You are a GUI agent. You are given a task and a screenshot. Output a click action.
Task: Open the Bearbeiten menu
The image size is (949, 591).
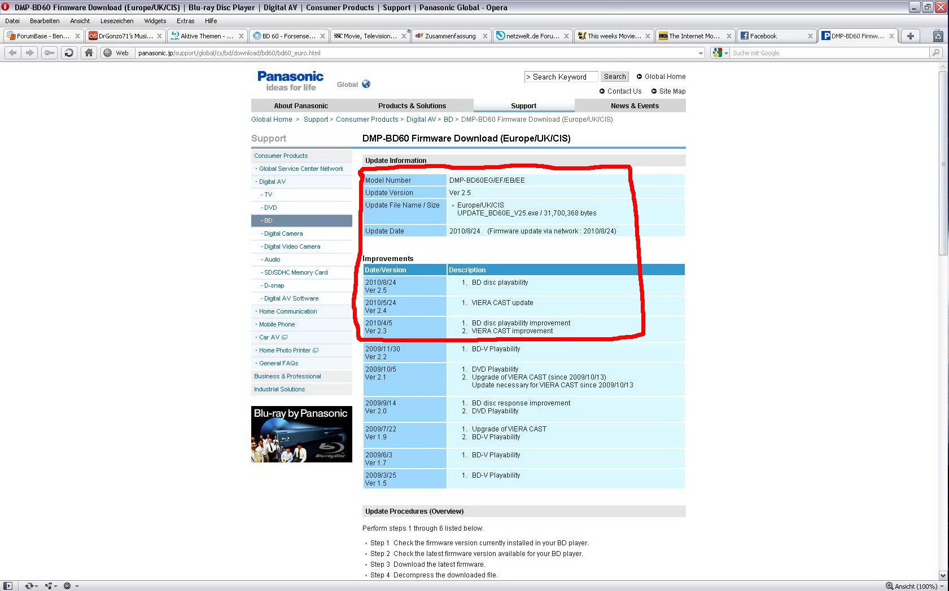click(45, 21)
